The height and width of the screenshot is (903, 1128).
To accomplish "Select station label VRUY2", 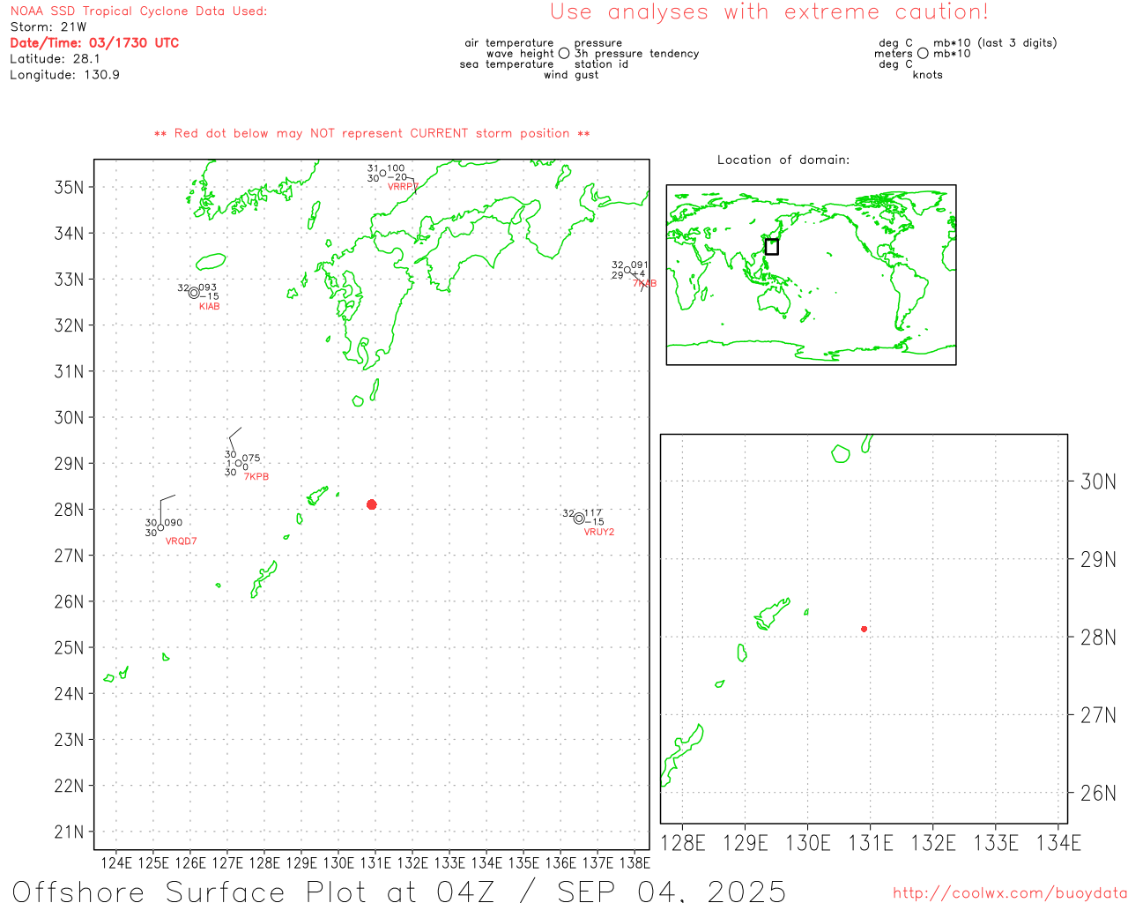I will (599, 533).
